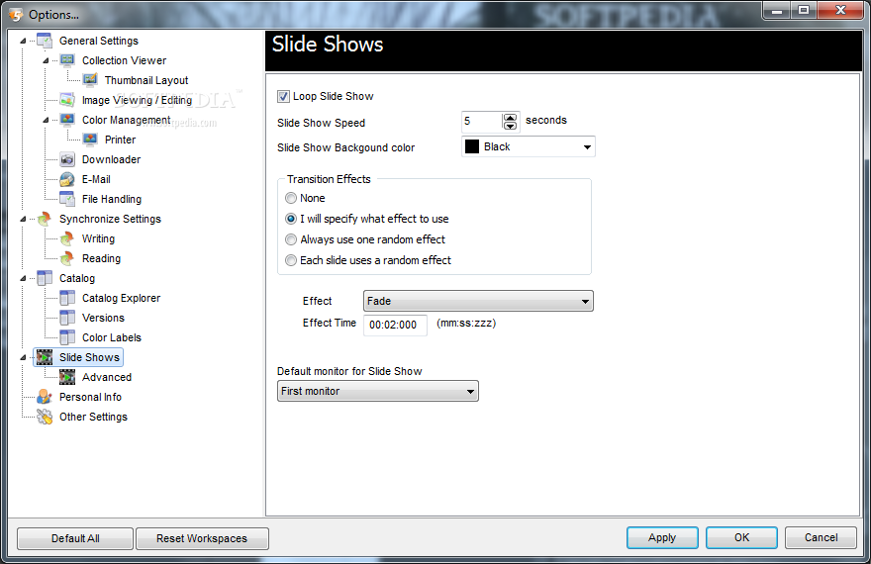This screenshot has width=871, height=564.
Task: Open Thumbnail Layout settings page
Action: (146, 80)
